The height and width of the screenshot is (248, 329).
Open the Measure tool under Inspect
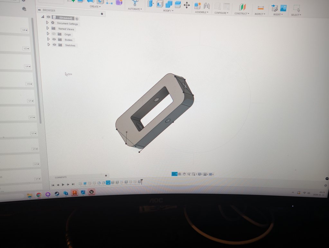coord(260,7)
